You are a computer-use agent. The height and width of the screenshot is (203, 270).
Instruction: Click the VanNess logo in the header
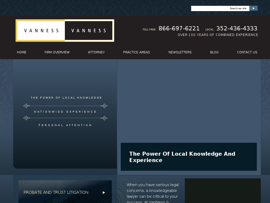coord(65,31)
